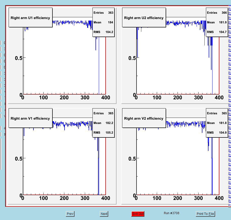Click the Entries 366 value in U2 stats
This screenshot has height=220, width=231.
(224, 13)
